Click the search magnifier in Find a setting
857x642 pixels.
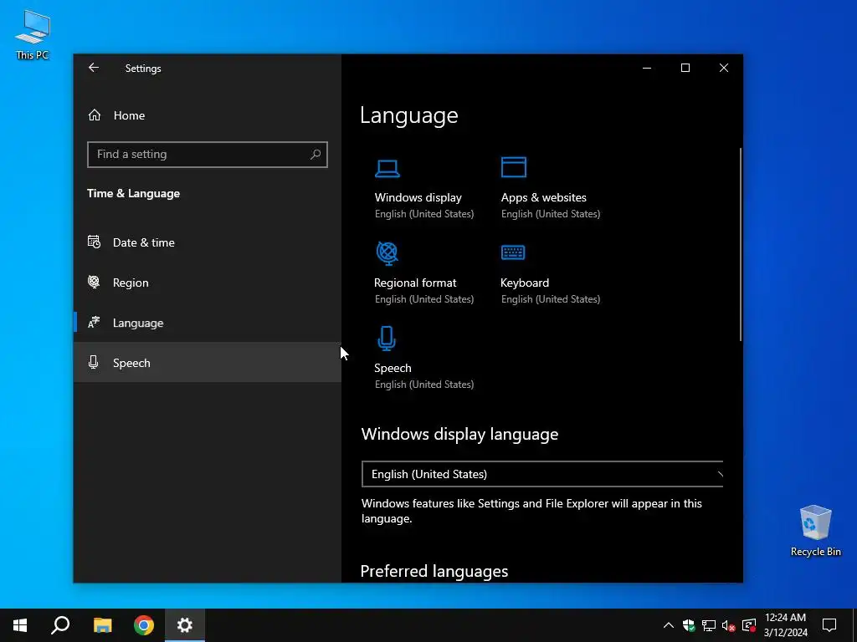pyautogui.click(x=316, y=155)
